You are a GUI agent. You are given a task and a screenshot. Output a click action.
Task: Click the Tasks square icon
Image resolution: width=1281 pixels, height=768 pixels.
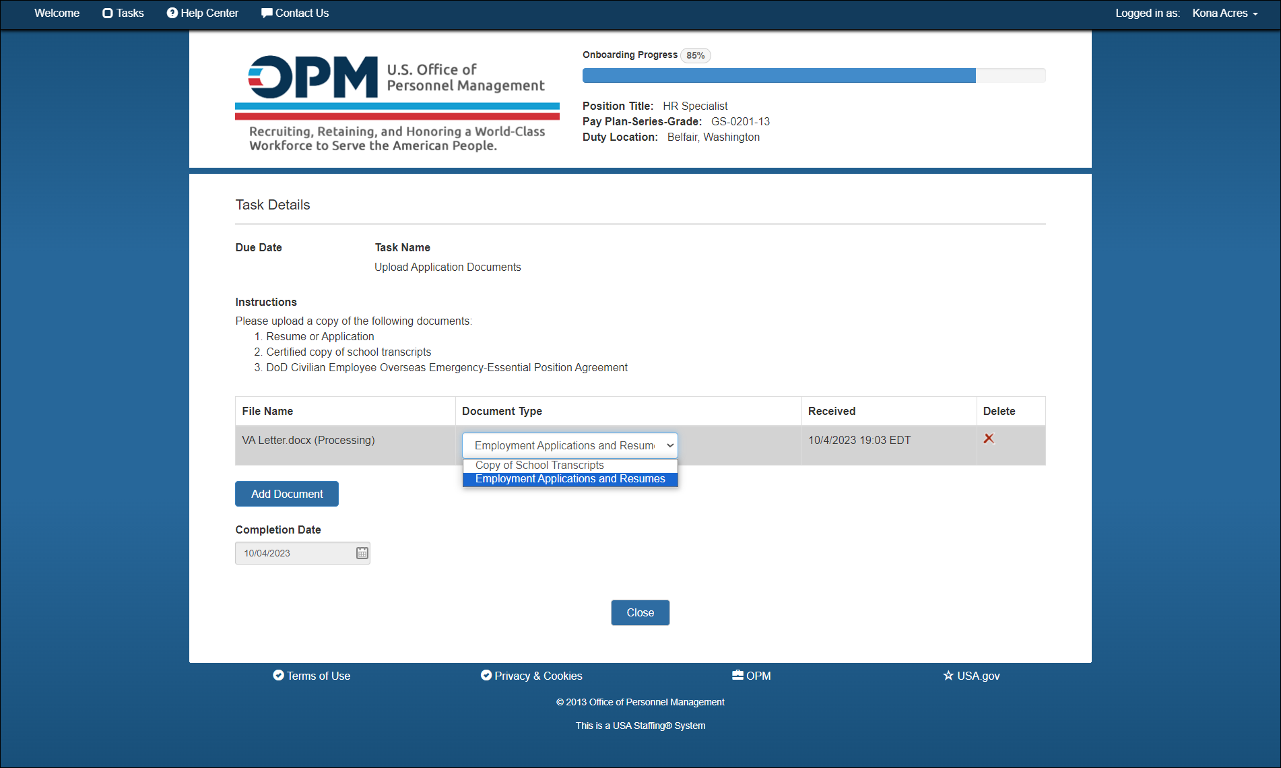coord(107,13)
